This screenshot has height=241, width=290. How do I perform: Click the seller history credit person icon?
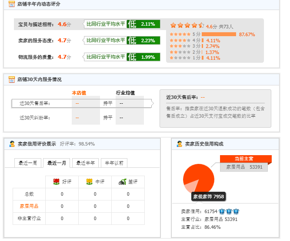tap(179, 144)
